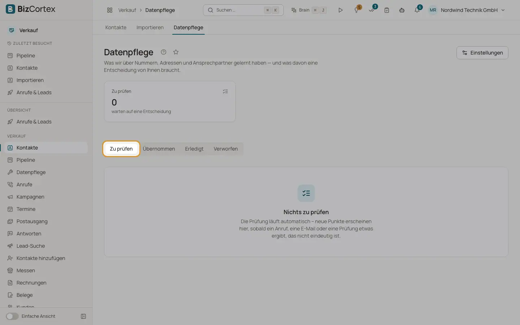Screen dimensions: 520x325
Task: Open Pipeline under Zuletzt besucht
Action: coord(46,56)
